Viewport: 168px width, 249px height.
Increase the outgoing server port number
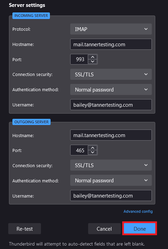pyautogui.click(x=93, y=148)
